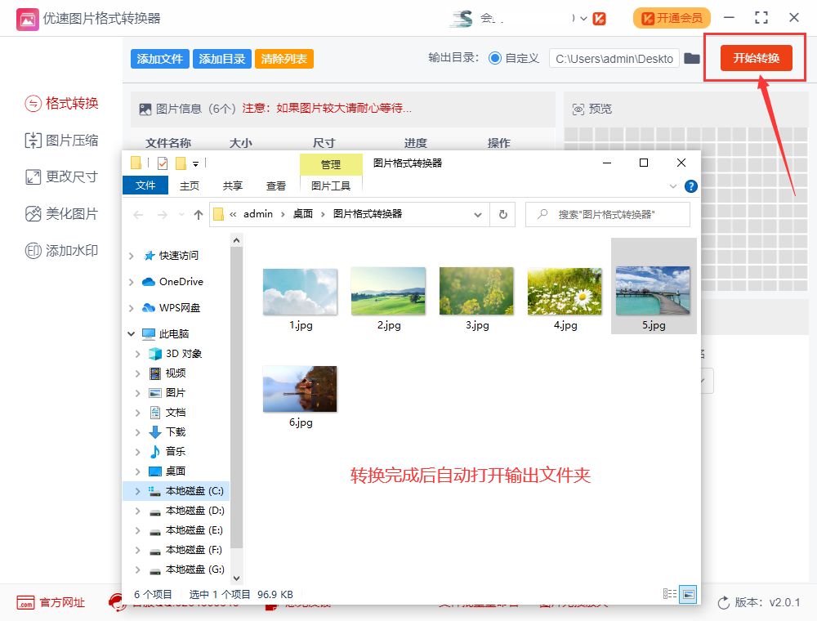Expand the OneDrive tree item

pyautogui.click(x=130, y=281)
